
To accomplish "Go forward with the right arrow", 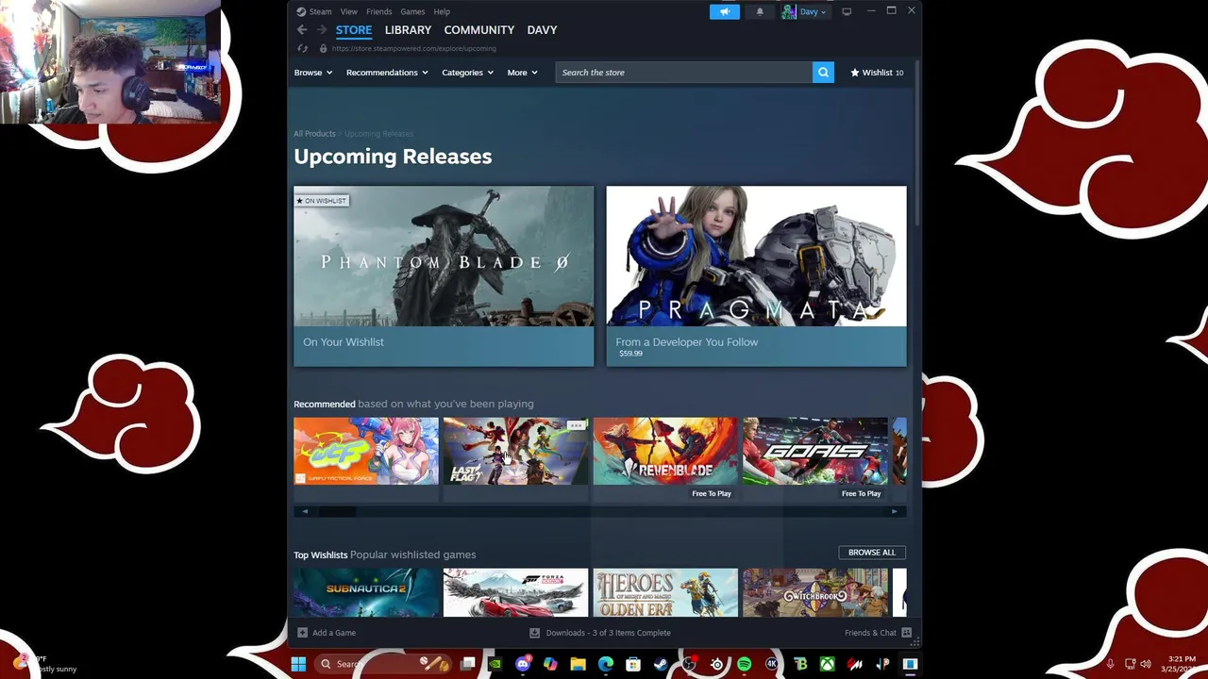I will tap(321, 30).
